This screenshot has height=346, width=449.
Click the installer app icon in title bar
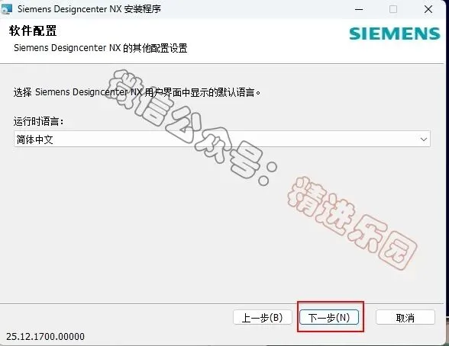pyautogui.click(x=7, y=9)
